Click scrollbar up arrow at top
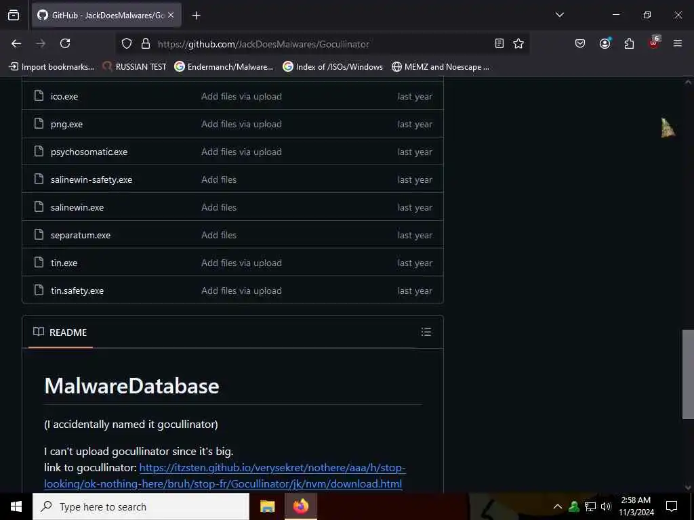Image resolution: width=694 pixels, height=520 pixels. point(688,82)
